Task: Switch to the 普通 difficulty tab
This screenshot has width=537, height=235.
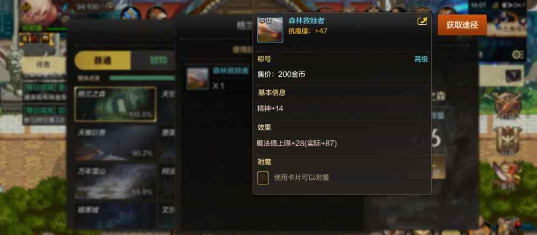Action: point(103,60)
